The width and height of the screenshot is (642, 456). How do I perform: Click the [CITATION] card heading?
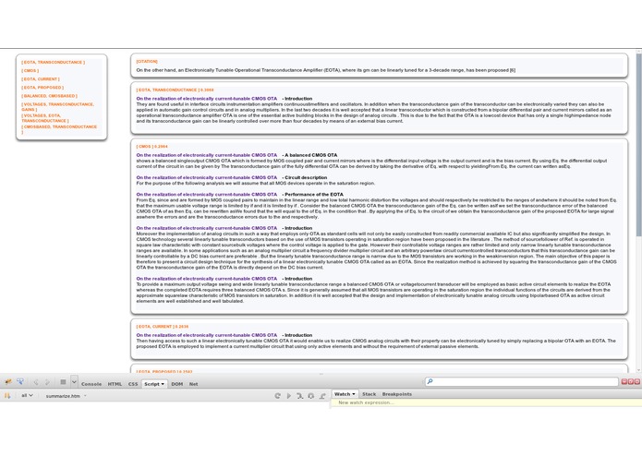pyautogui.click(x=147, y=61)
